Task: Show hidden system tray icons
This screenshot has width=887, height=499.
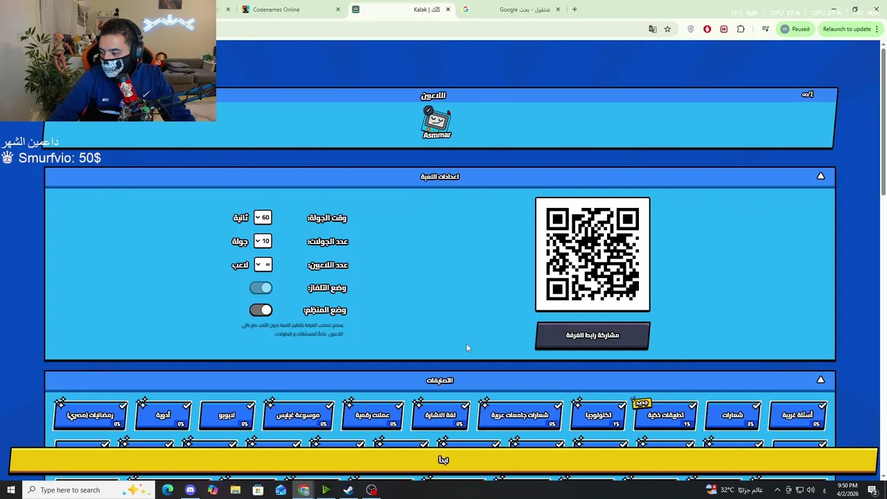Action: [x=777, y=490]
